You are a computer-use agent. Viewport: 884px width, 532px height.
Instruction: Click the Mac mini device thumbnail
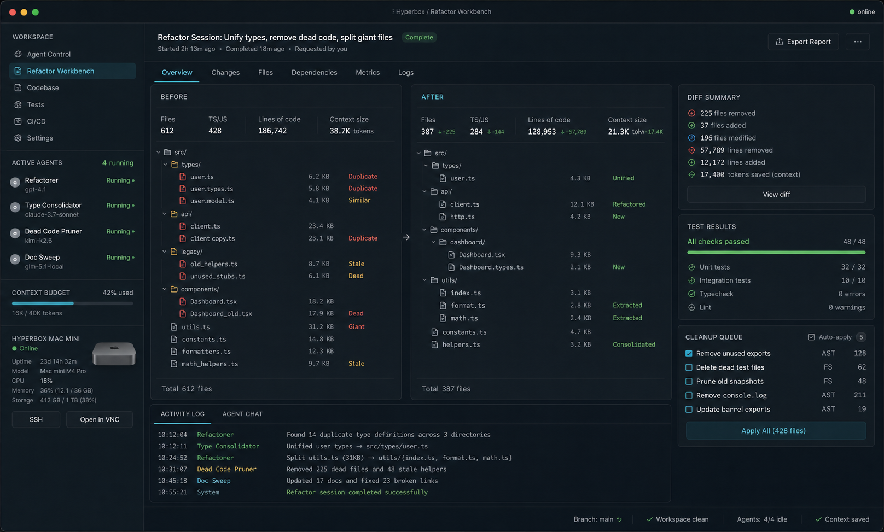click(114, 354)
